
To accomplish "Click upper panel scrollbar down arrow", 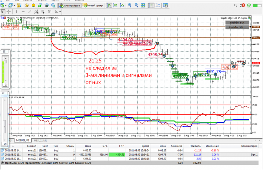I will click(x=6, y=81).
